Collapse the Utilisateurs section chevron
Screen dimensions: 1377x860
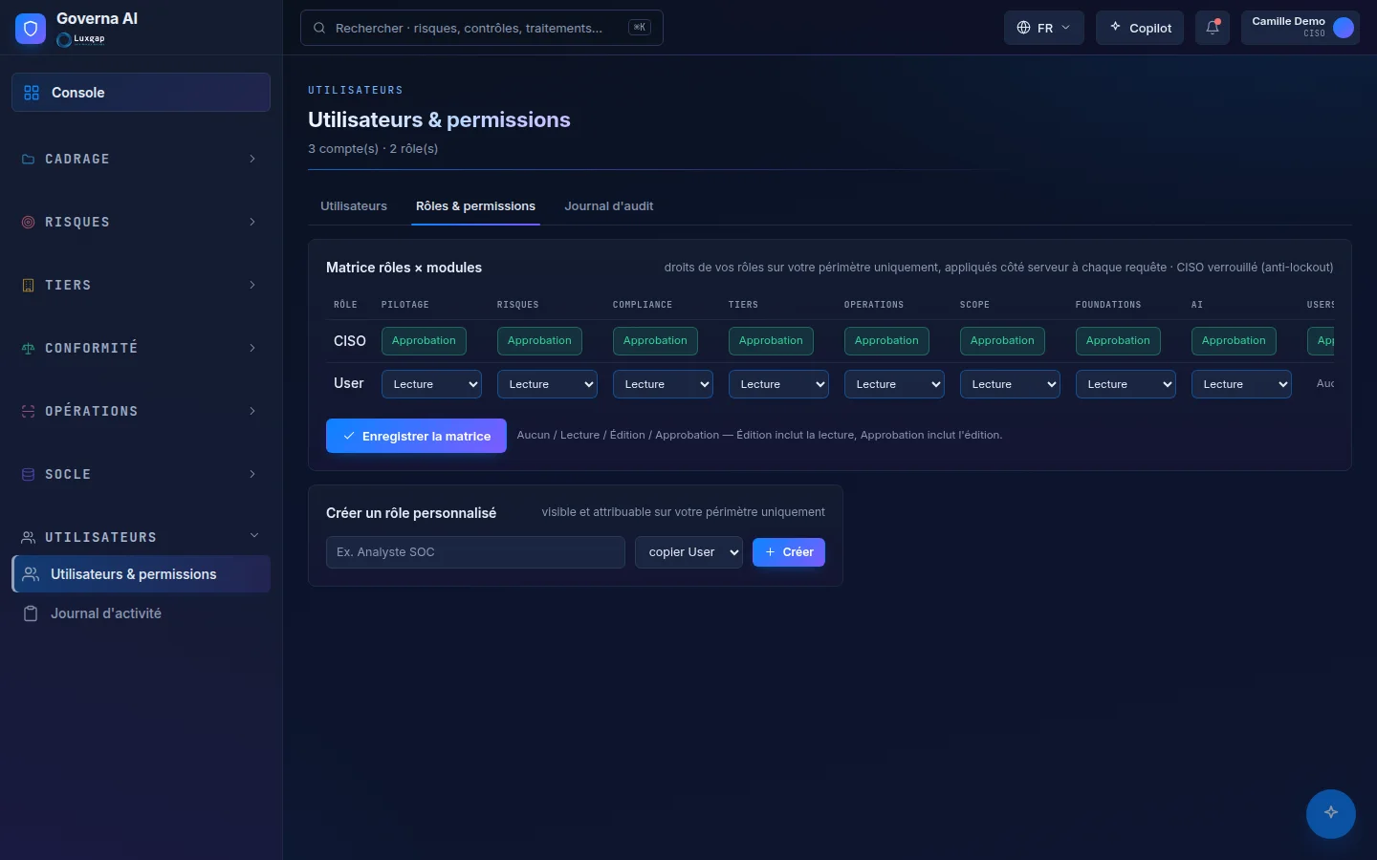coord(254,536)
